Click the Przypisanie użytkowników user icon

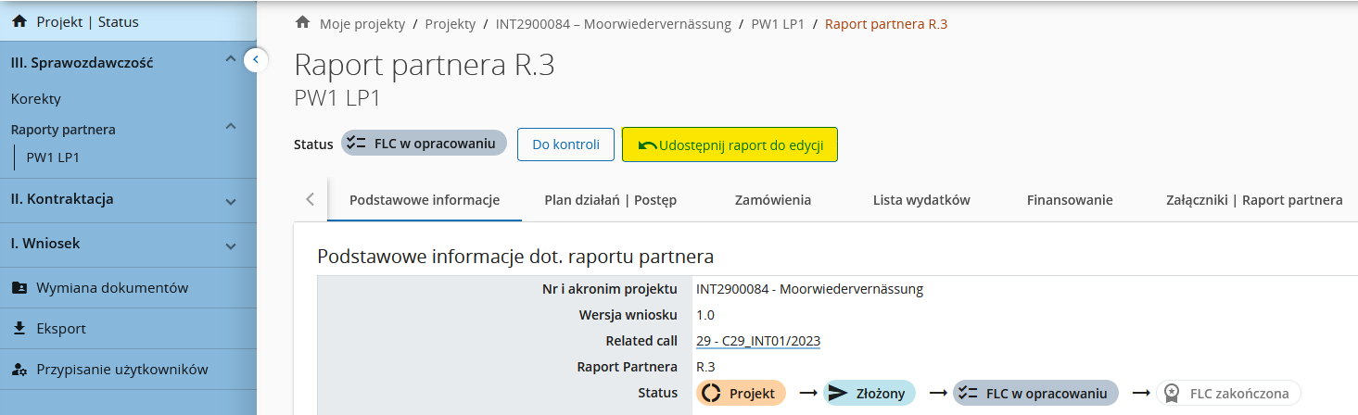(19, 370)
